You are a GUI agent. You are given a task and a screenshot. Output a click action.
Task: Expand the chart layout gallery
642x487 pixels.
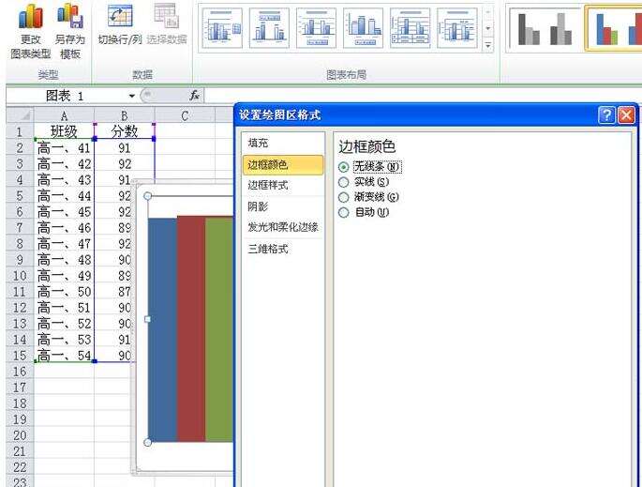[487, 45]
